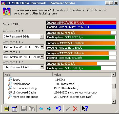Go forward with the right arrow icon

tap(49, 109)
